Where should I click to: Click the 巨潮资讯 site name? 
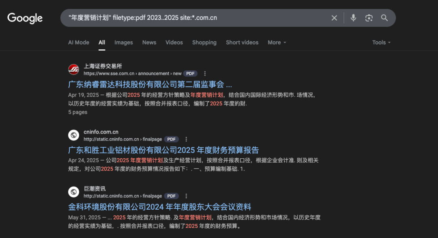[x=94, y=189]
